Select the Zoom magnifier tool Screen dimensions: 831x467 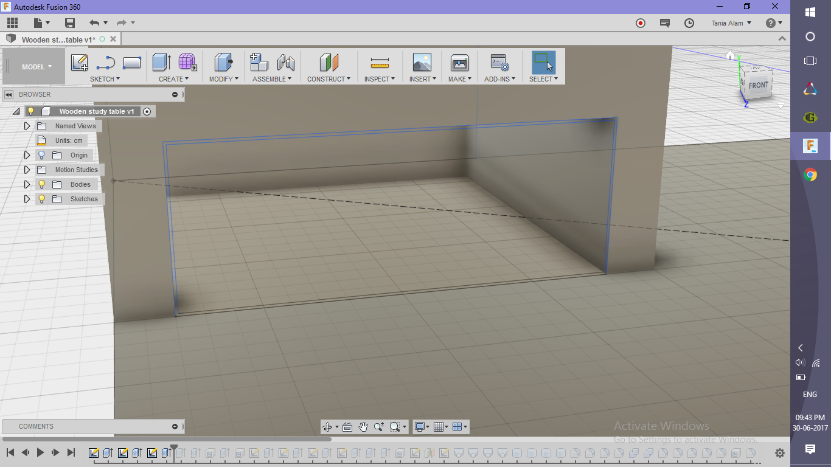click(379, 427)
